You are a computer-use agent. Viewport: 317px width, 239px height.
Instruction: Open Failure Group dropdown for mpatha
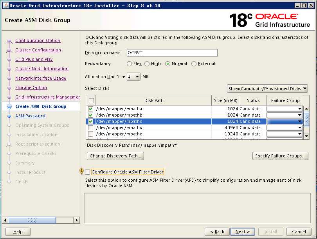(285, 109)
